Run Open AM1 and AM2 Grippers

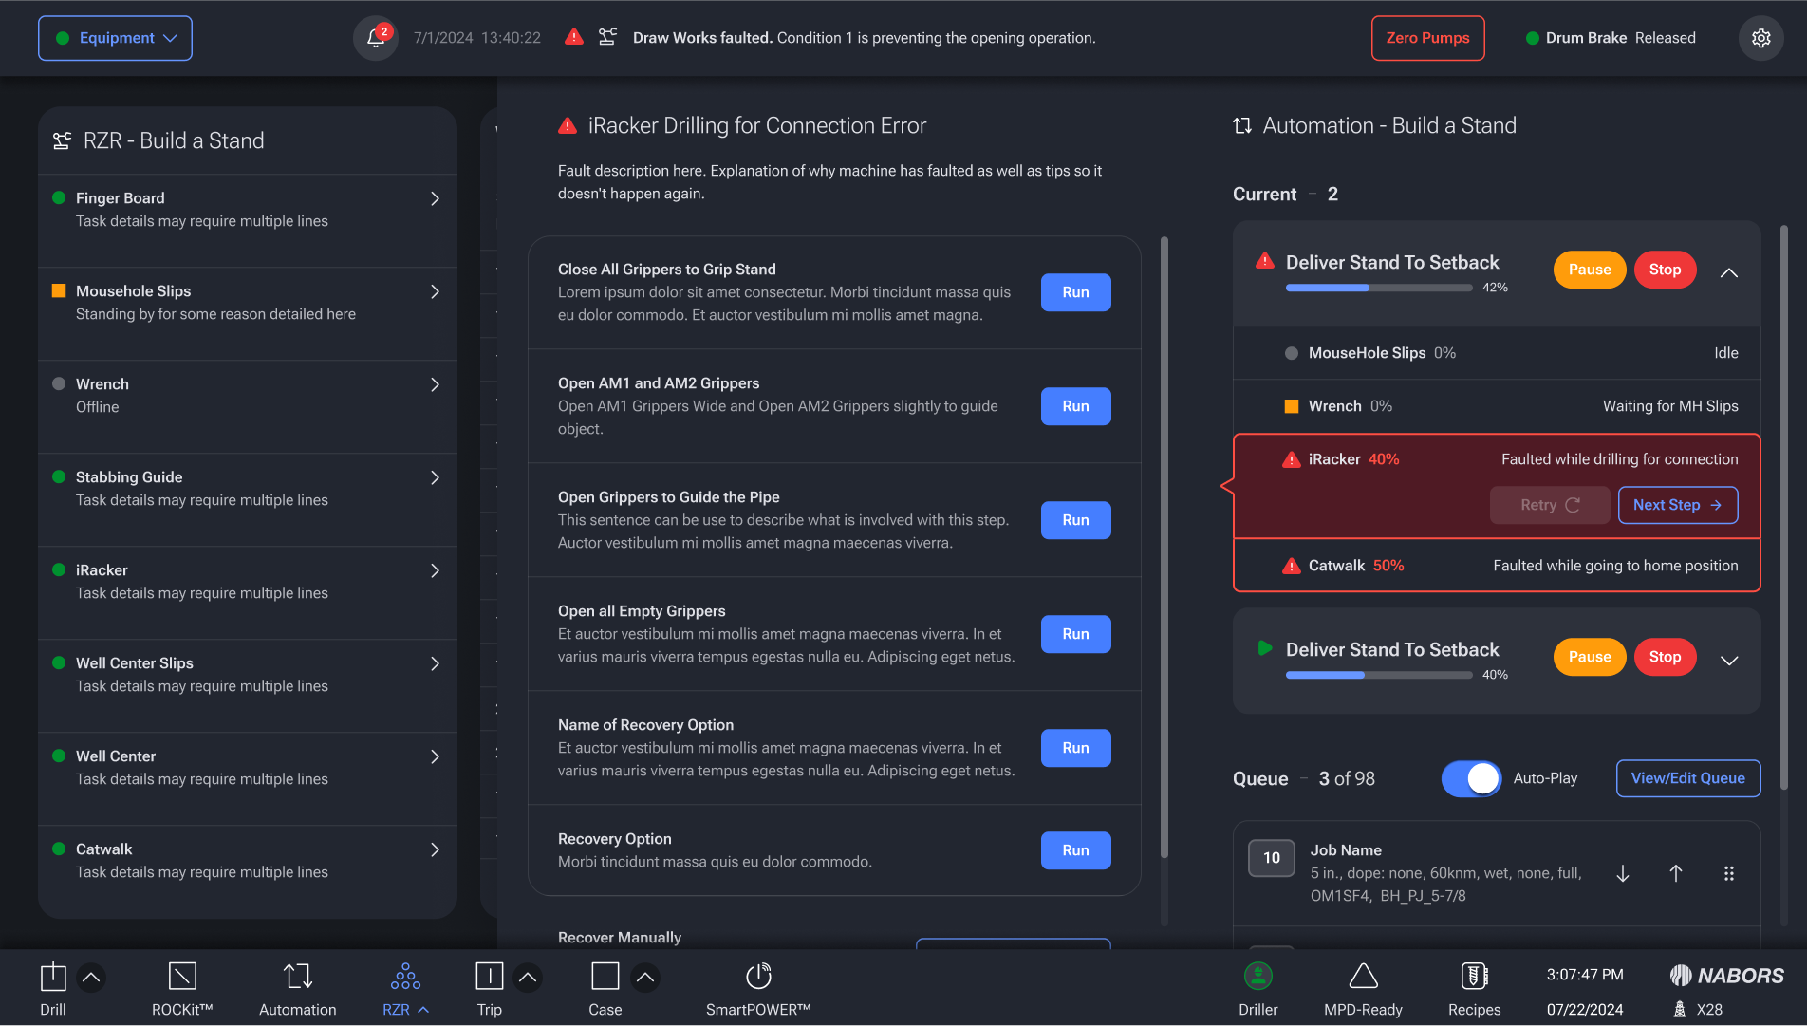[1075, 406]
